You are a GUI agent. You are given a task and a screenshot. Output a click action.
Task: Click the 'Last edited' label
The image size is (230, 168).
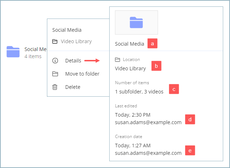(126, 106)
